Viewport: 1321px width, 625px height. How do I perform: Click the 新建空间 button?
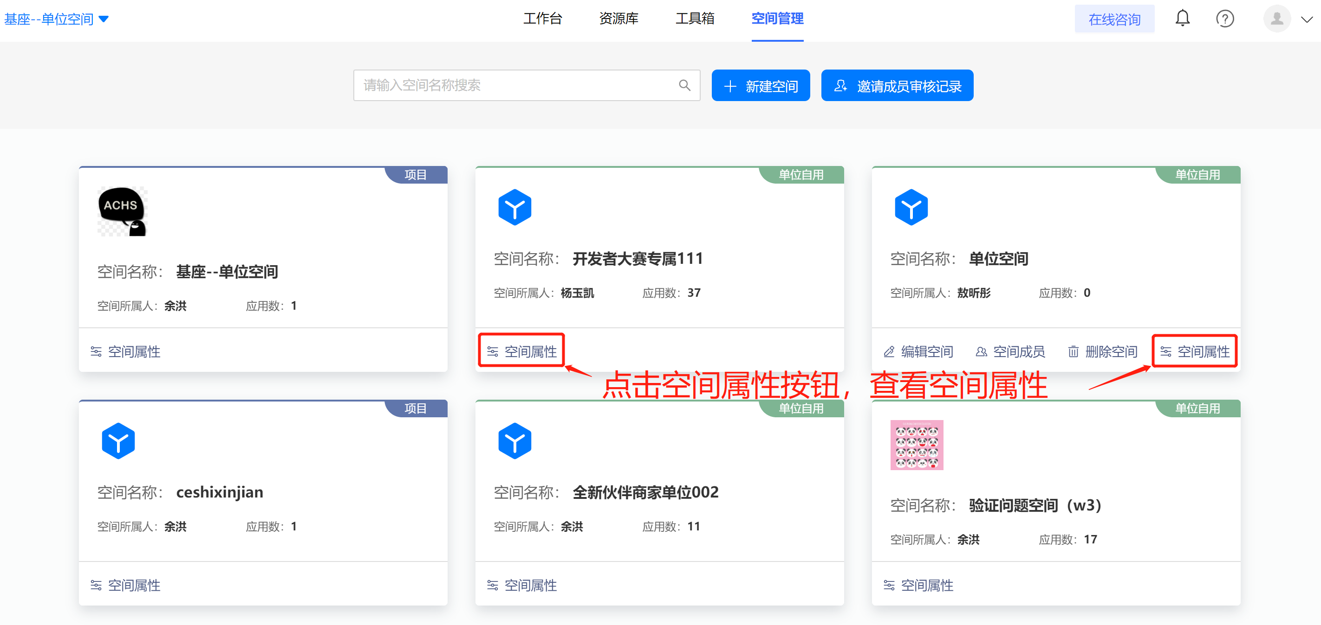click(x=760, y=85)
